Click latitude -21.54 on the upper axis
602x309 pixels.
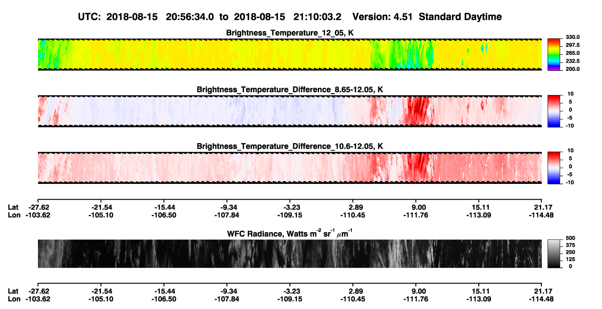101,208
